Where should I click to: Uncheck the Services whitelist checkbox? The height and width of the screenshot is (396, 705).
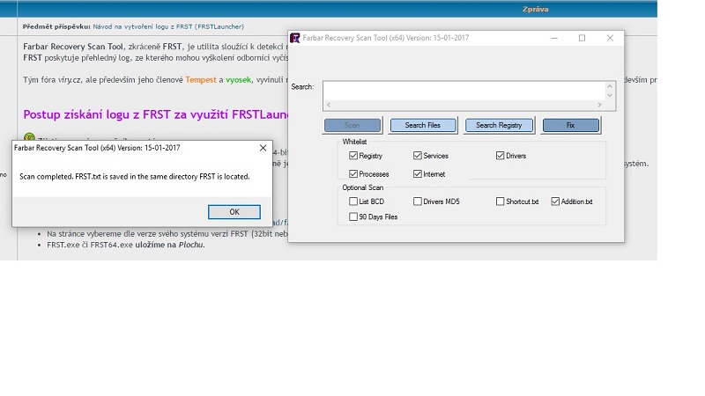[x=418, y=156]
